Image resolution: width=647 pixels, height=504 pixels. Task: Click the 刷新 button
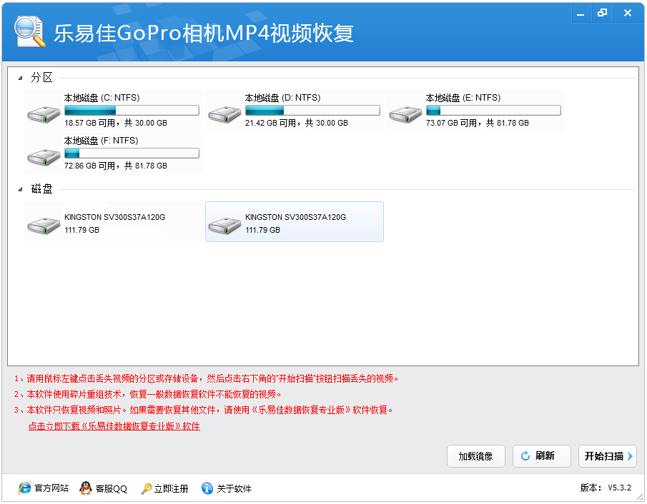click(x=541, y=456)
